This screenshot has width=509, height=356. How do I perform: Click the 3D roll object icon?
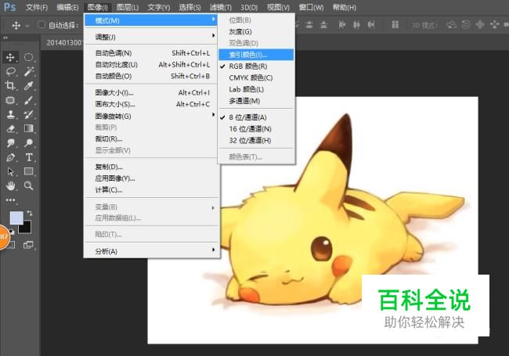click(466, 24)
